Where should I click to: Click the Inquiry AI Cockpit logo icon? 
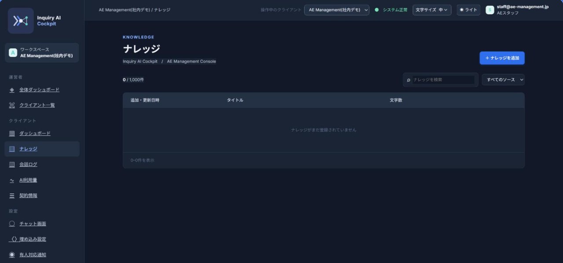[x=21, y=21]
